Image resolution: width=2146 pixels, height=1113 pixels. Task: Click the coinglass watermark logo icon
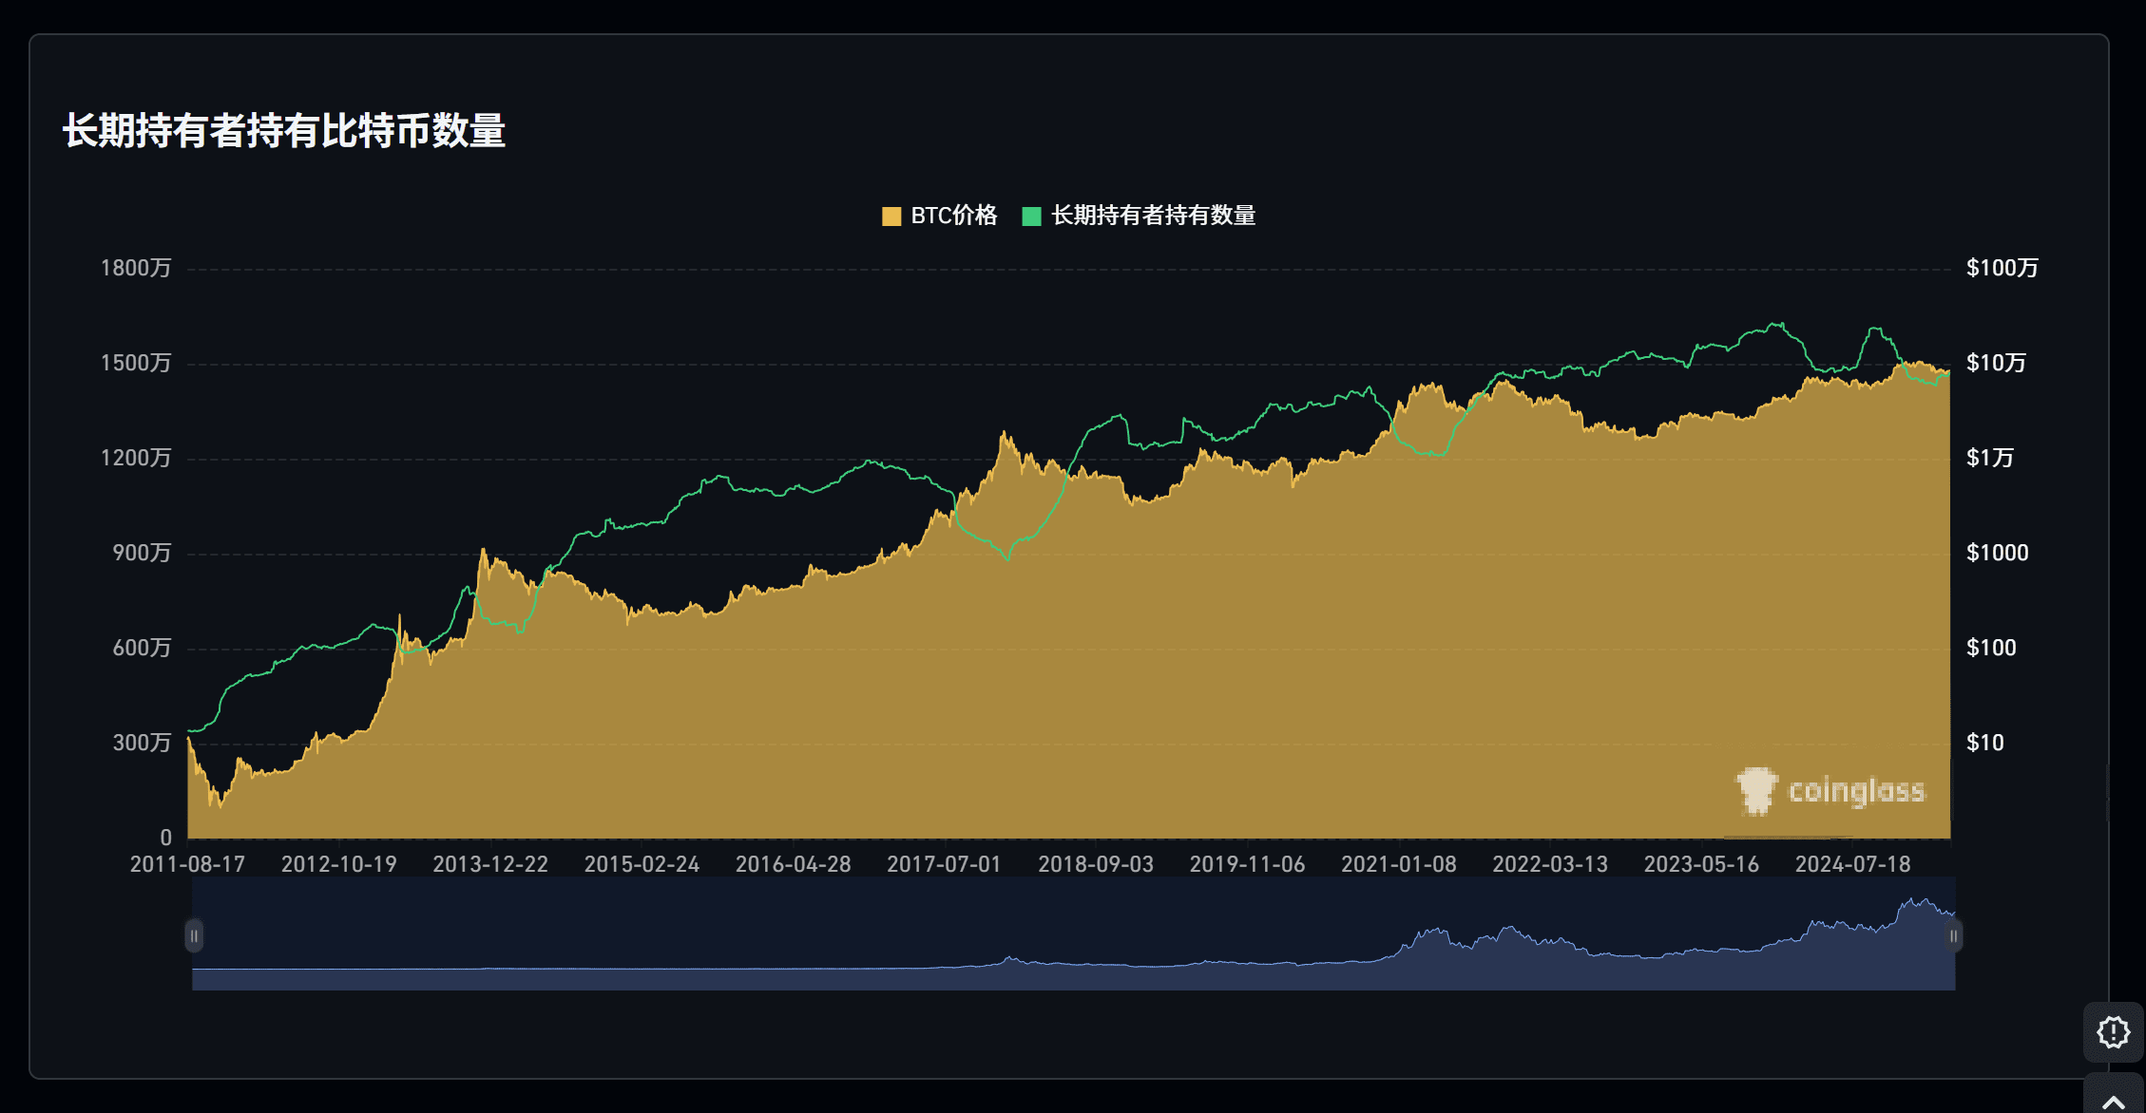pyautogui.click(x=1756, y=790)
